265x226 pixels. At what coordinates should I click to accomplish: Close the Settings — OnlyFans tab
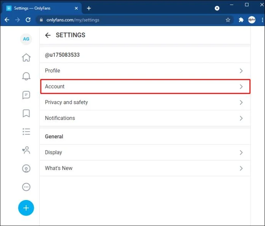[x=76, y=8]
